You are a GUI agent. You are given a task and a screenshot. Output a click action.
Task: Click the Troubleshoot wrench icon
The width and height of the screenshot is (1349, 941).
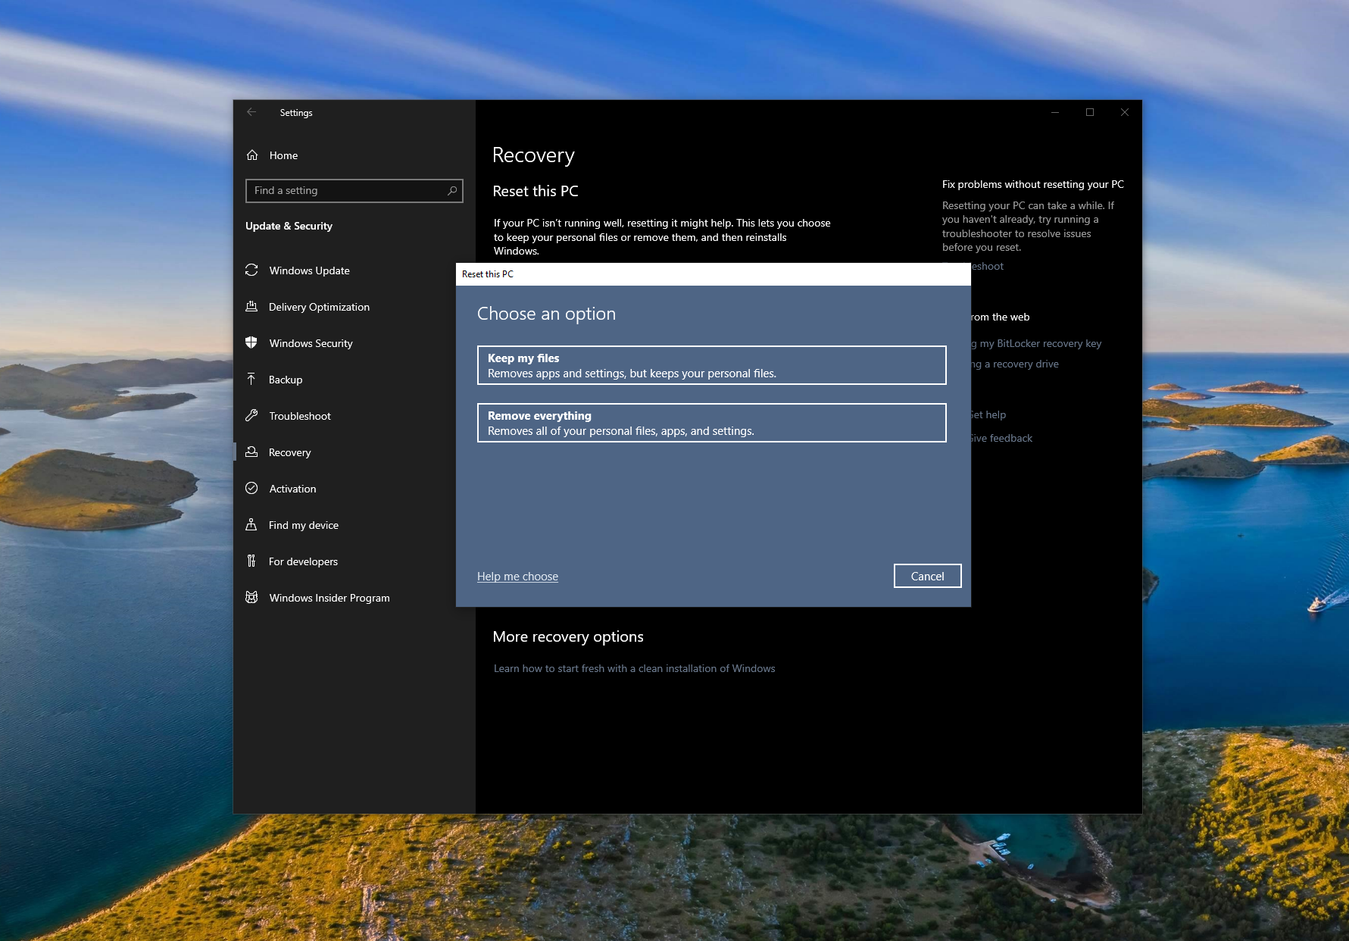[251, 415]
